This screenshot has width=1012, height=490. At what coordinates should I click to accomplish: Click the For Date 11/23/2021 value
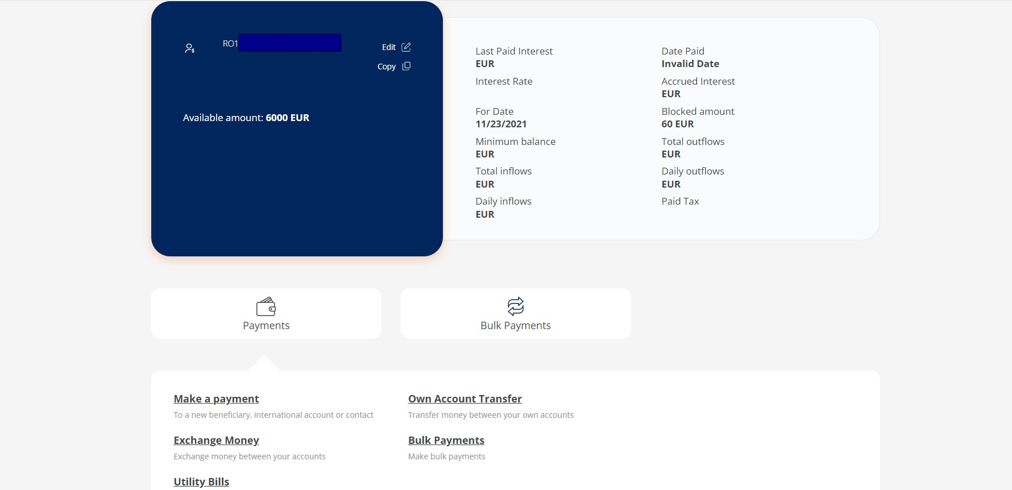(501, 124)
